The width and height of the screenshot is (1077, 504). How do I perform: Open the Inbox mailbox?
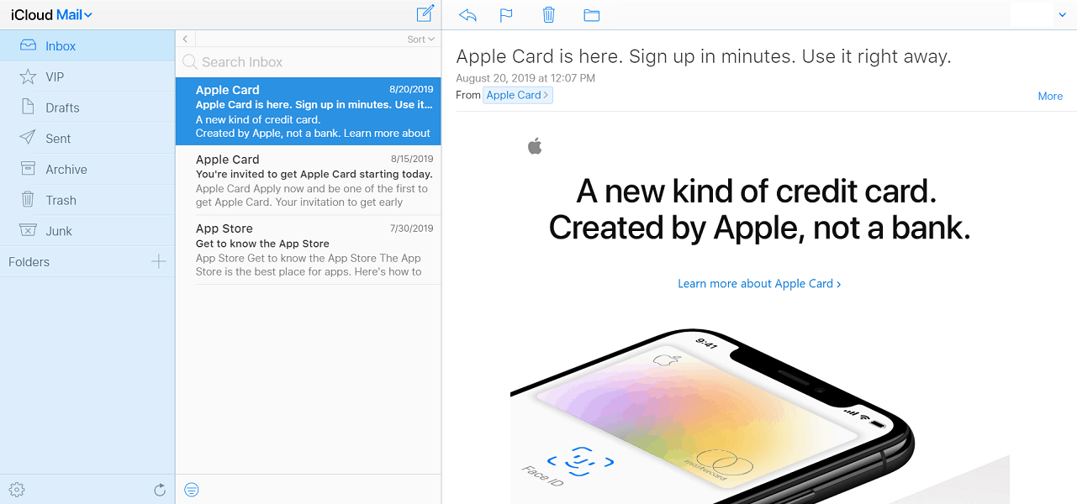click(87, 45)
